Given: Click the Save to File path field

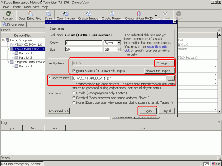Looking at the screenshot, I should coord(120,78).
